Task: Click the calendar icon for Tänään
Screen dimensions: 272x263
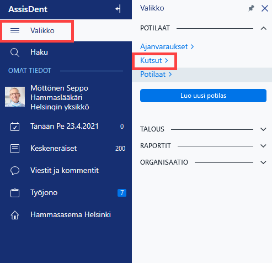Action: pos(15,127)
